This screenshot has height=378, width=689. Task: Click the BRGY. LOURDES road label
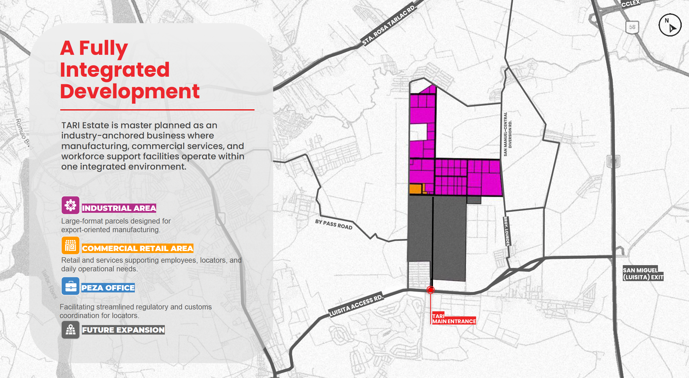[507, 231]
